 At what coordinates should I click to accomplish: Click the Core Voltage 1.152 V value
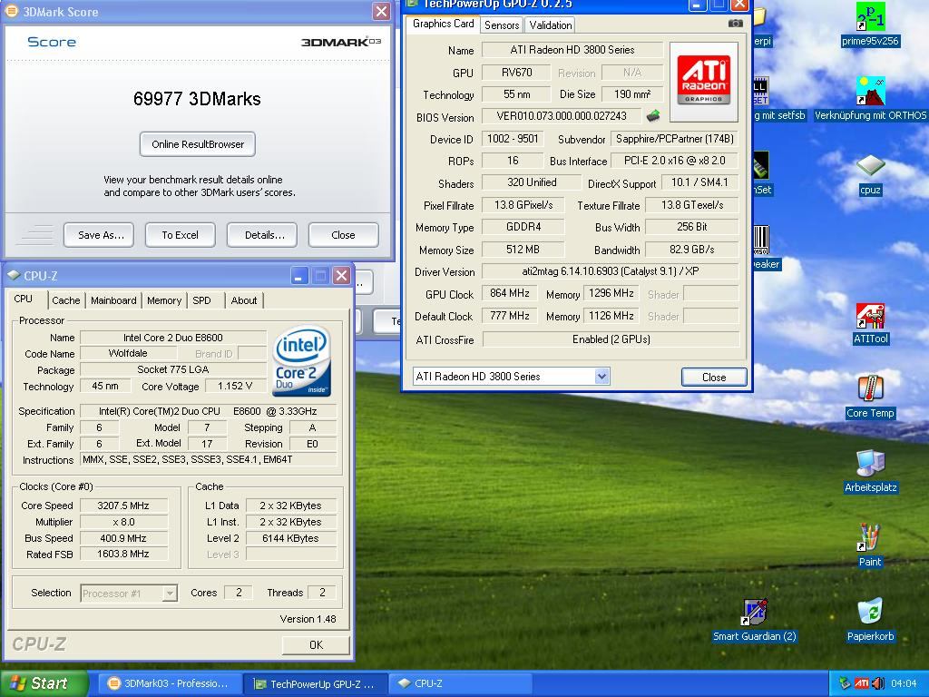coord(235,387)
